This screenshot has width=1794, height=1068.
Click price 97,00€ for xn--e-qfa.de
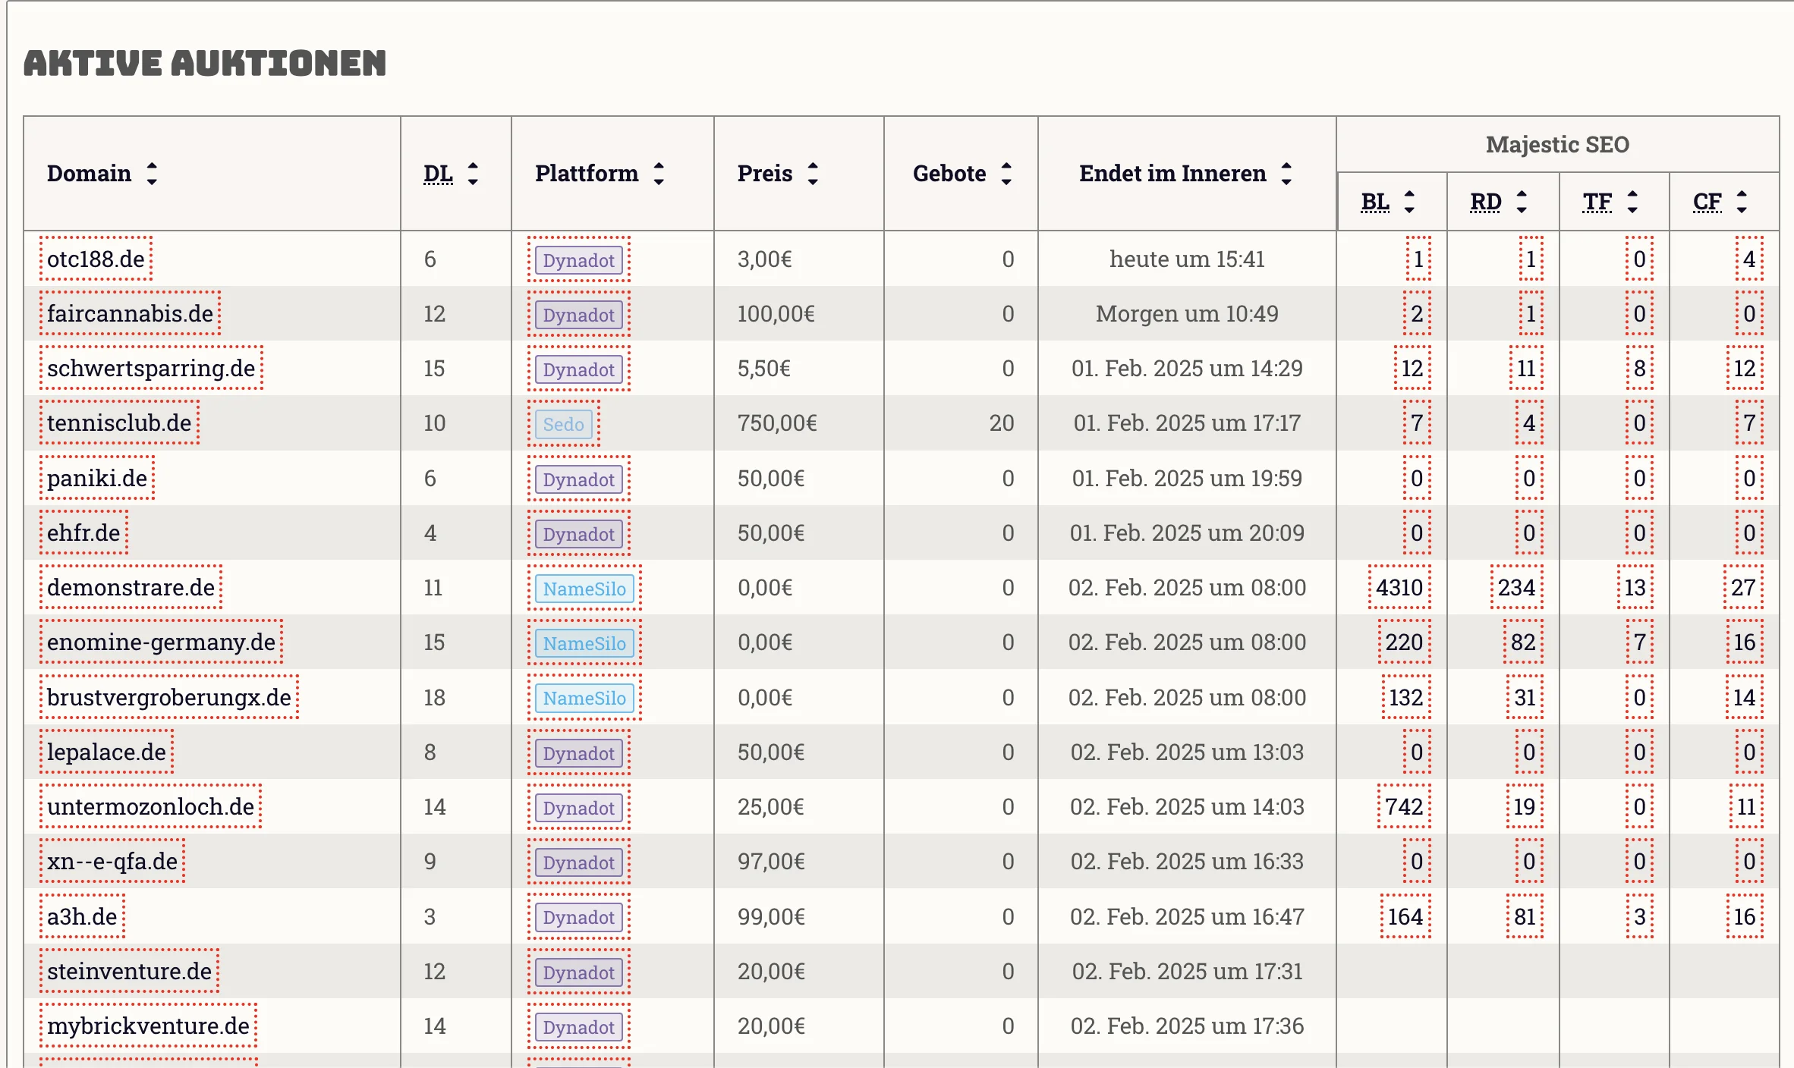771,861
